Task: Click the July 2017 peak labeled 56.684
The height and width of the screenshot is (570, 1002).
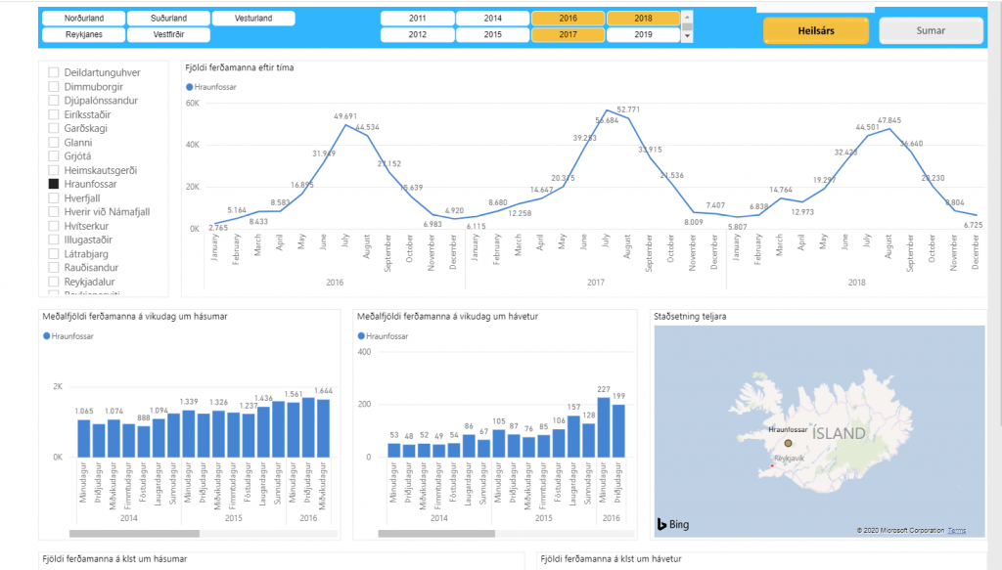Action: pyautogui.click(x=607, y=110)
